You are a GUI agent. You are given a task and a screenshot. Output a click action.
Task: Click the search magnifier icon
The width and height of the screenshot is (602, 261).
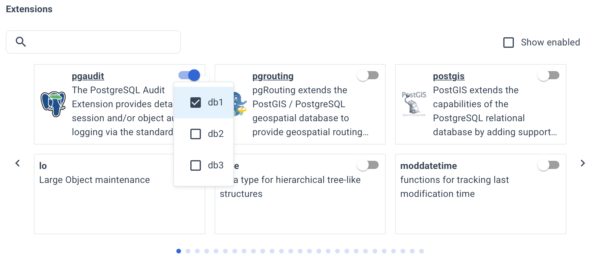pyautogui.click(x=21, y=42)
